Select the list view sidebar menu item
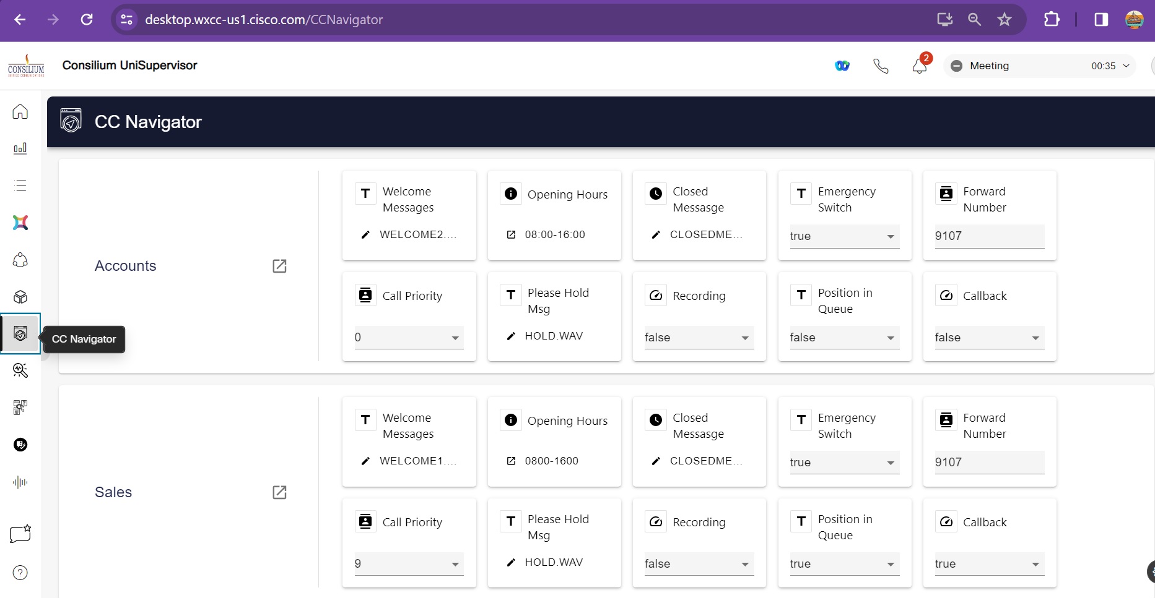 [x=20, y=186]
